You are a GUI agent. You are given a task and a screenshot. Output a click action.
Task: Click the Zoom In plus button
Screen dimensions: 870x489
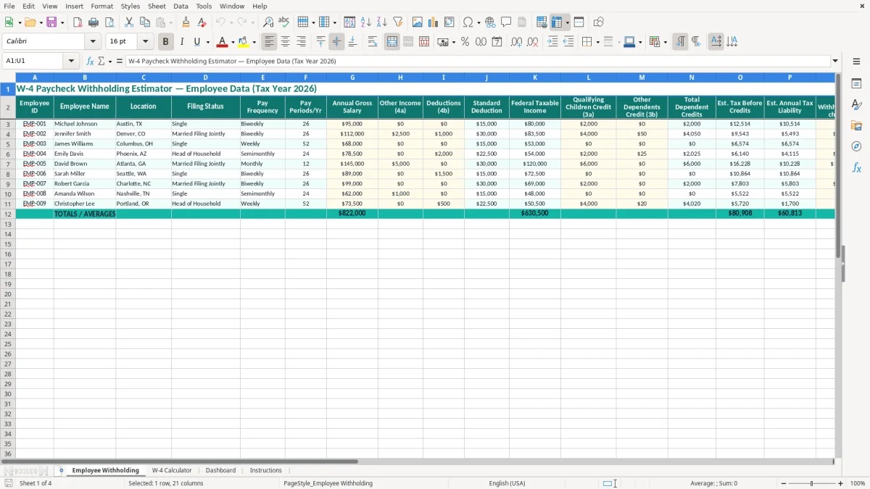[841, 483]
